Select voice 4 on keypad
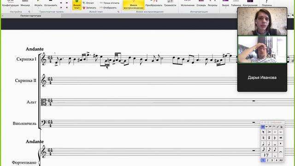 277,160
